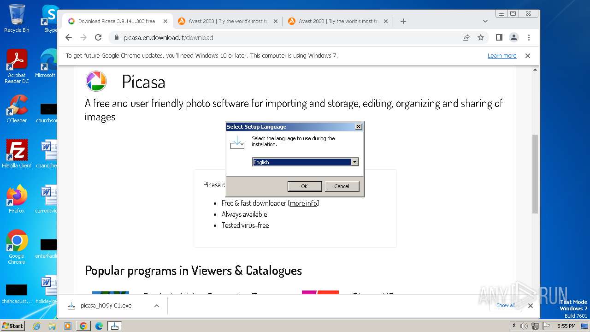Switch to the second Avast 2023 tab

pos(338,21)
